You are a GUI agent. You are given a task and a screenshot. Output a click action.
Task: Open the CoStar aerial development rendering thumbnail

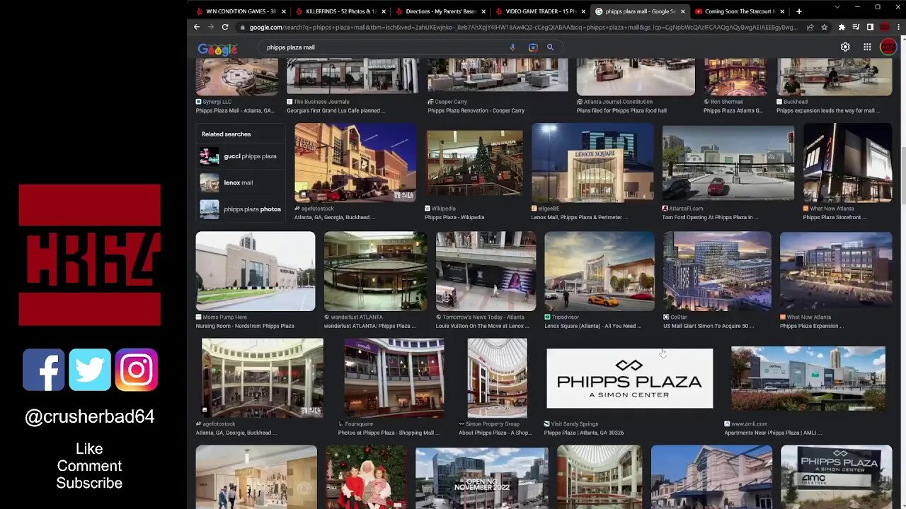click(717, 271)
